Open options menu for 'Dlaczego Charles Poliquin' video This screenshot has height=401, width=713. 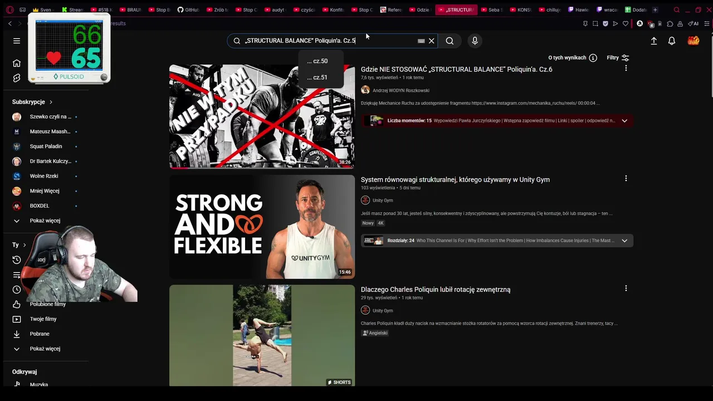point(626,288)
